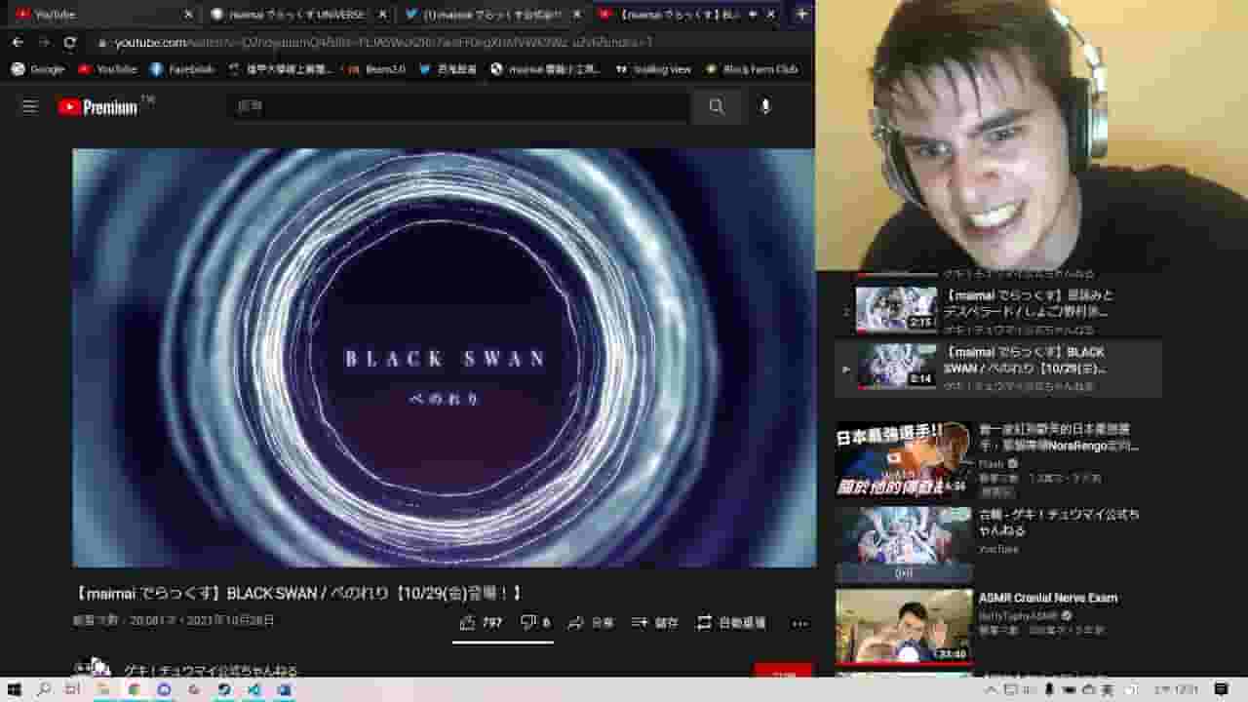This screenshot has width=1248, height=702.
Task: Select the active maimai BLACK SWAN tab
Action: pyautogui.click(x=687, y=15)
